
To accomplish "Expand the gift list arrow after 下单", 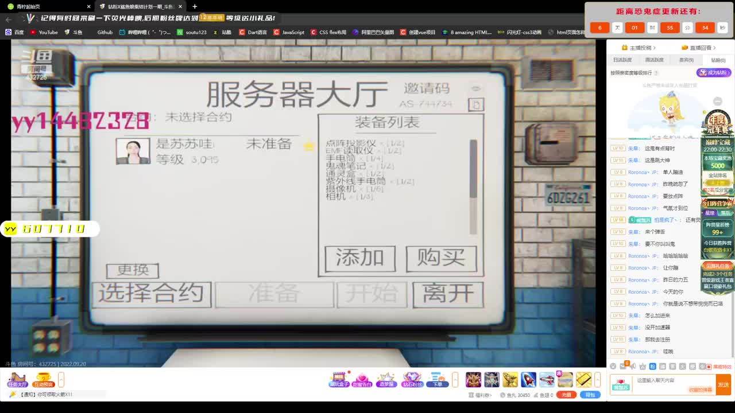I will tap(455, 380).
